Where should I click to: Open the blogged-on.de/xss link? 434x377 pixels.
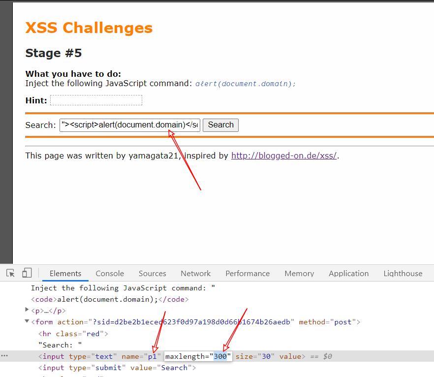point(284,156)
